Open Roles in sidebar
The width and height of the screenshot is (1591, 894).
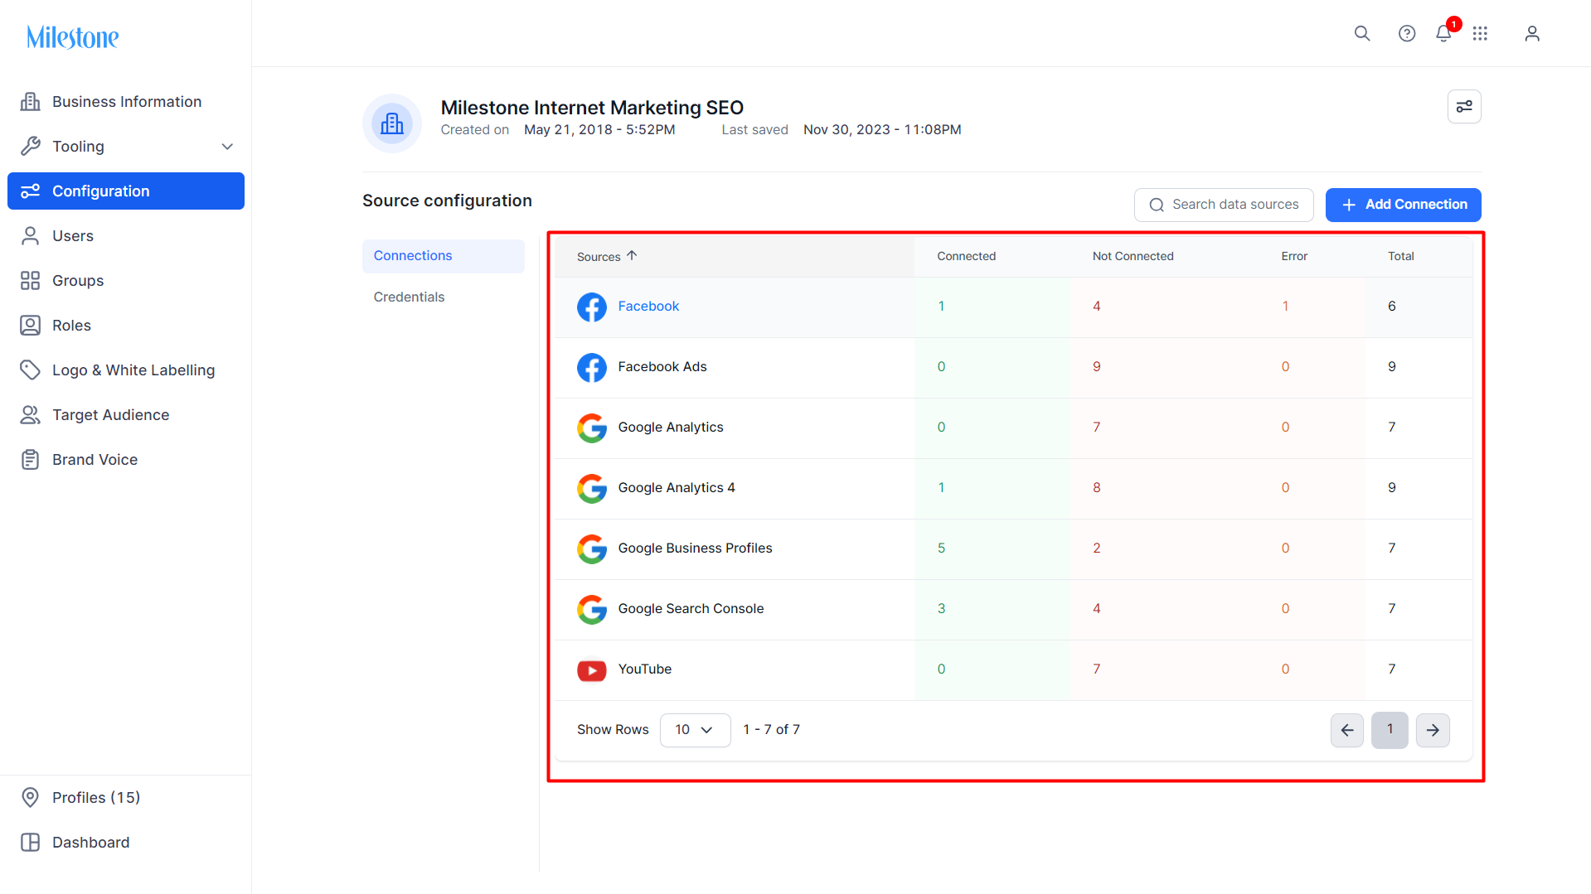(x=126, y=326)
